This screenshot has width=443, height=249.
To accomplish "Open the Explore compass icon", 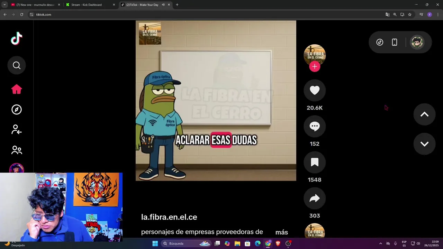I will click(17, 110).
